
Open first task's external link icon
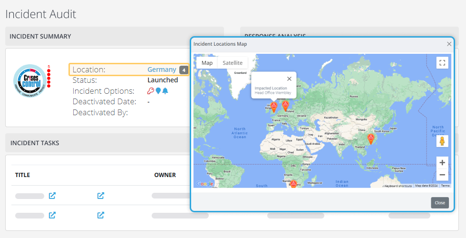(x=52, y=195)
